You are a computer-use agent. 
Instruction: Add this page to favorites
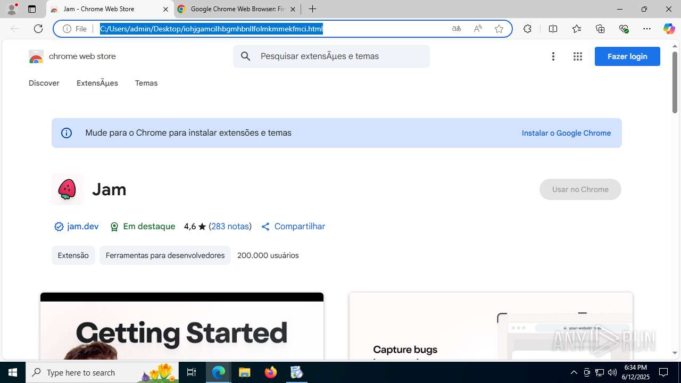pos(499,29)
